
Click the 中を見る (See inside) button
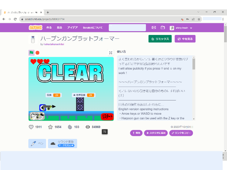(185, 39)
